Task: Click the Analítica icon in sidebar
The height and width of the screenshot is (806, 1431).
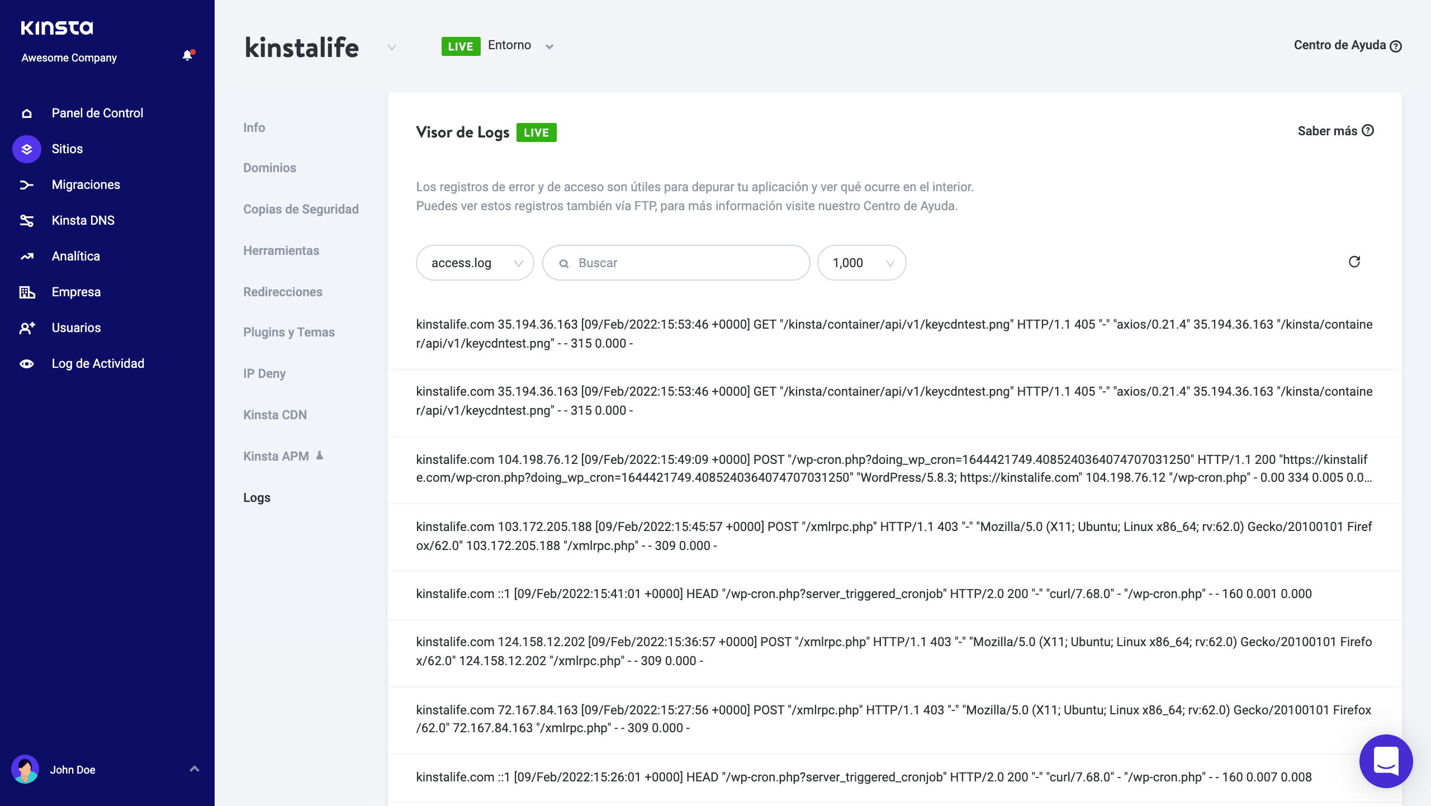Action: 26,255
